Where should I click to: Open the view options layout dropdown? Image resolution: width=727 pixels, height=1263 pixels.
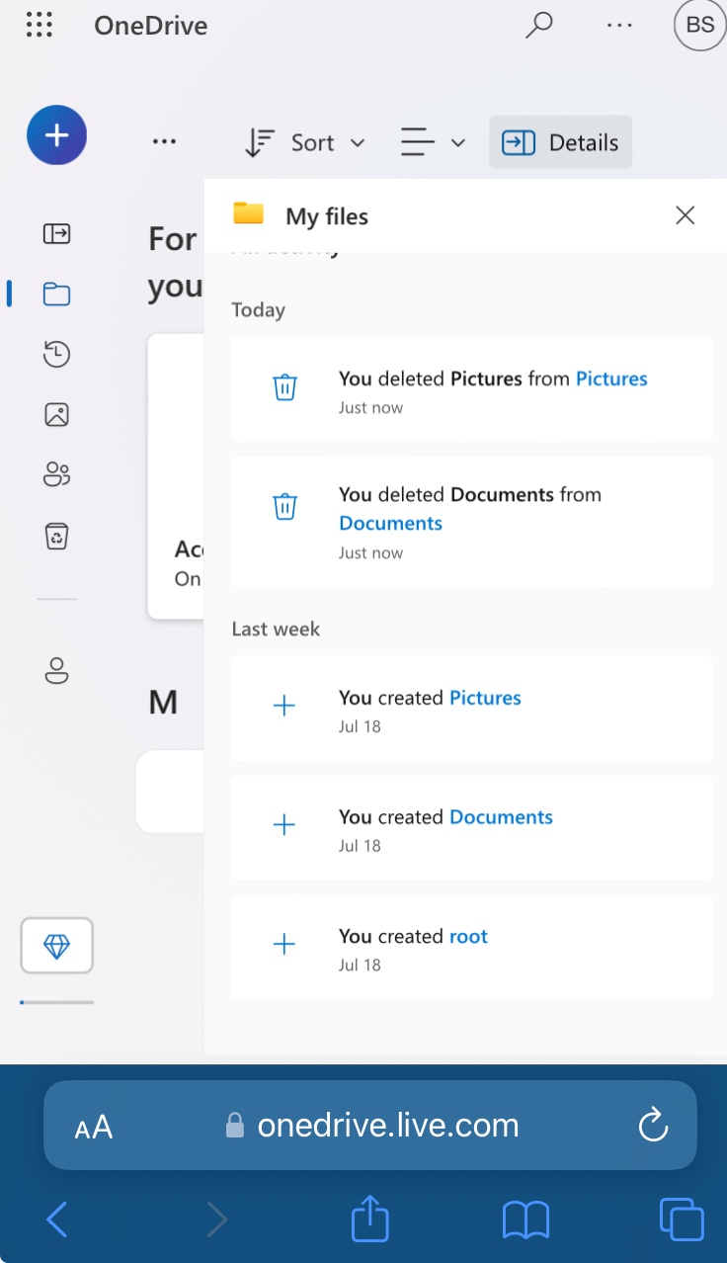pos(433,142)
